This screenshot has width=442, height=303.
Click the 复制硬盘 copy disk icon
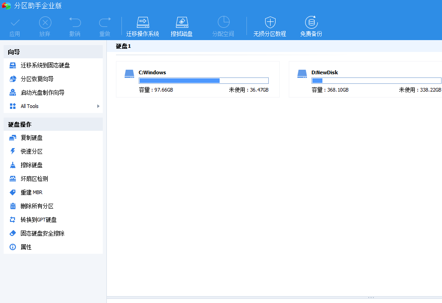[13, 138]
